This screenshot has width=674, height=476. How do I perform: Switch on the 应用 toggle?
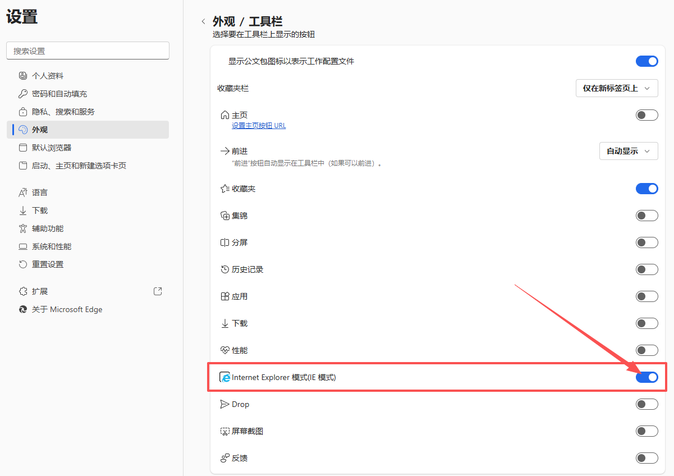click(x=647, y=296)
